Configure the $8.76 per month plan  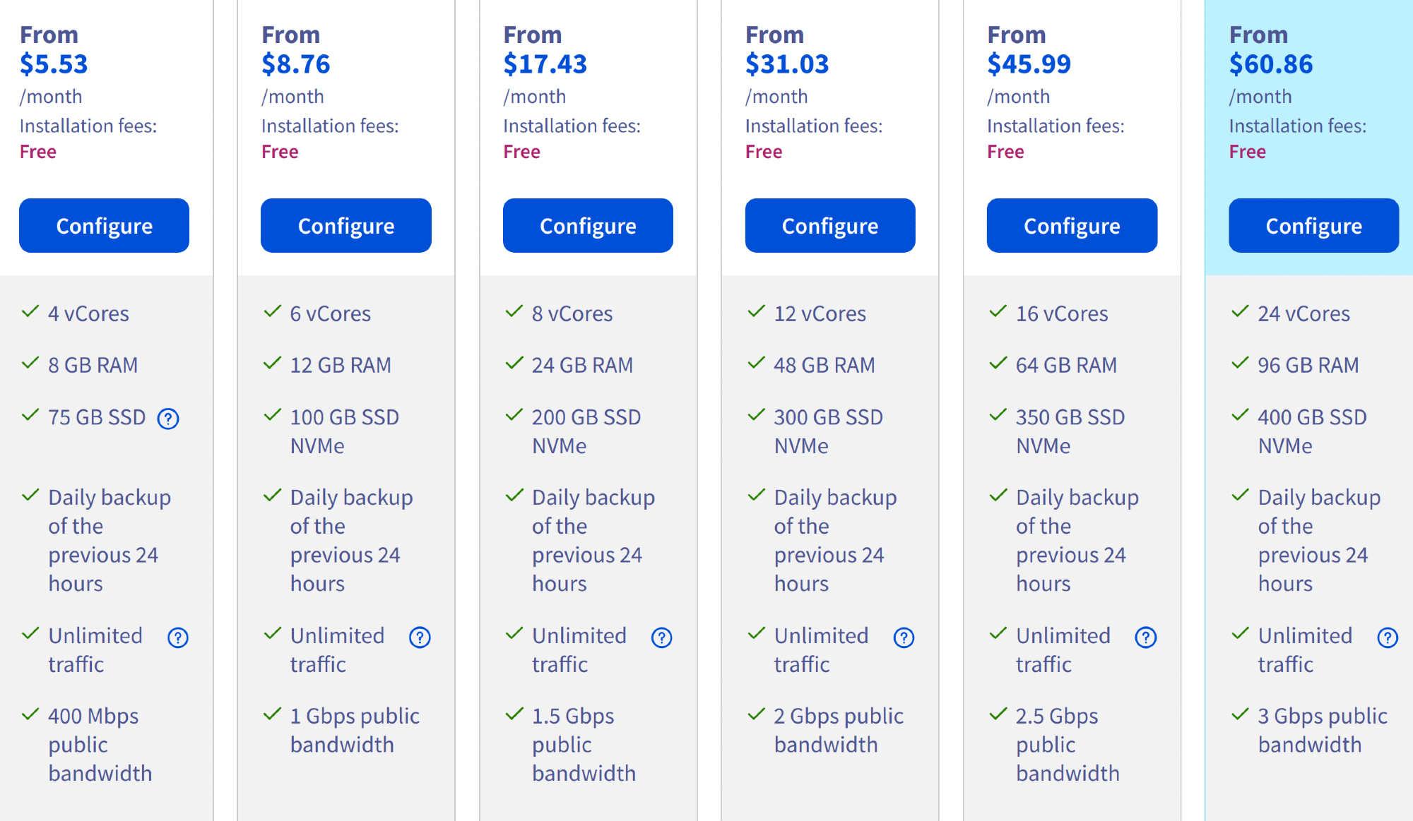[x=346, y=226]
